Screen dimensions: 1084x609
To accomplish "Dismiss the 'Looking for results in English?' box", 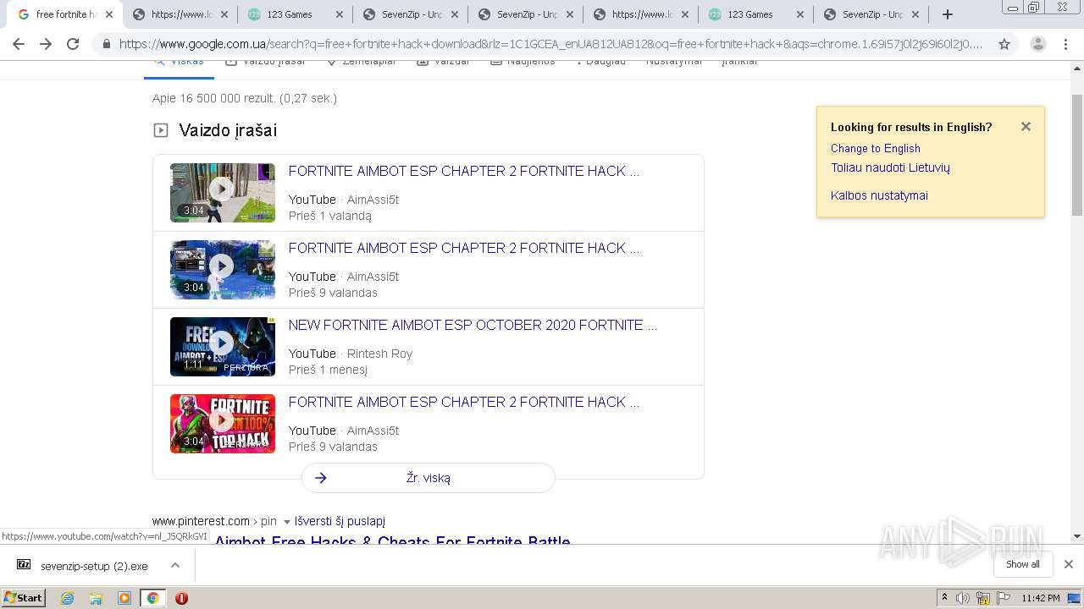I will click(x=1026, y=127).
